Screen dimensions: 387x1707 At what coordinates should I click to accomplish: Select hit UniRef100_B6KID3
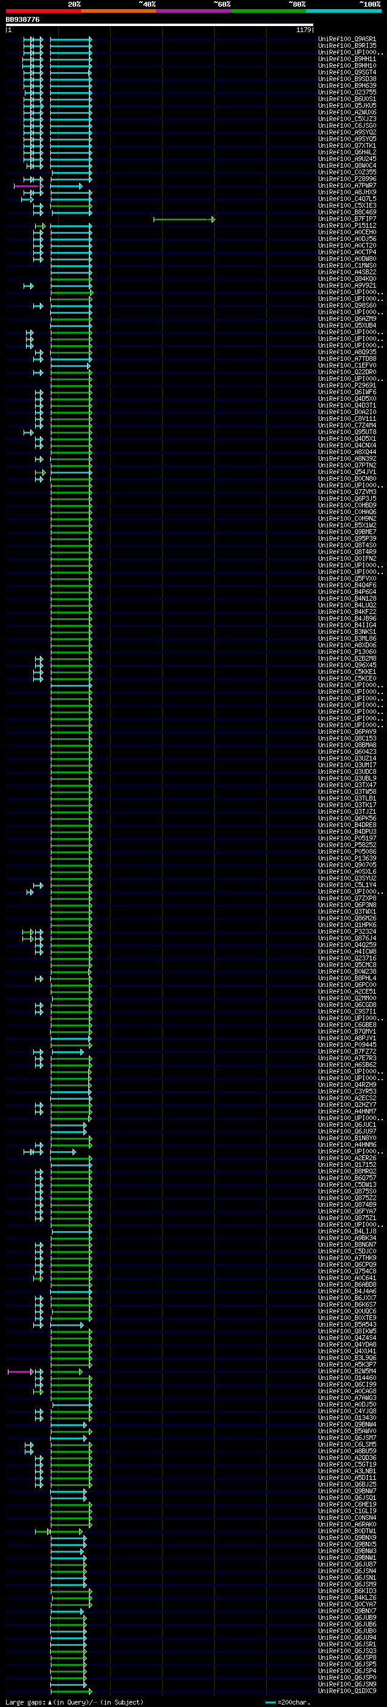347,1591
